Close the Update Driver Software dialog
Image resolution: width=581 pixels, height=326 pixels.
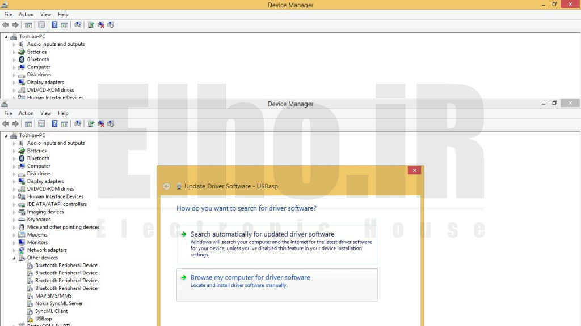pos(414,170)
